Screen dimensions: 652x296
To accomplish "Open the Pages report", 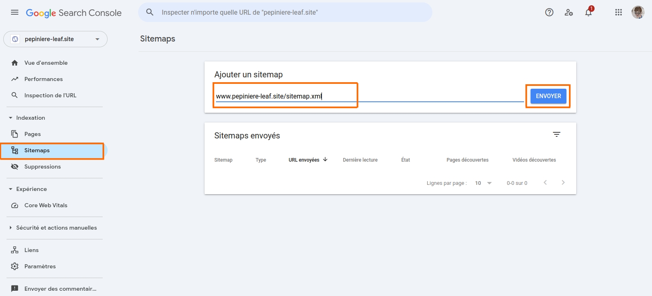I will pos(33,134).
